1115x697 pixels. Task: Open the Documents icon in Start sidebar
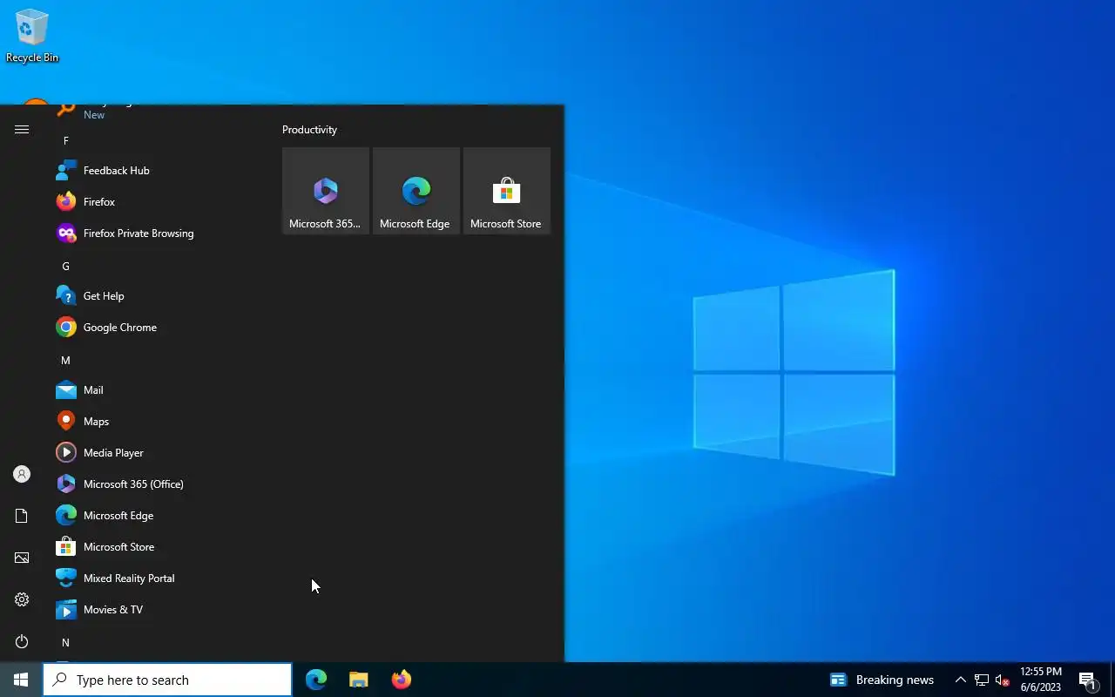22,516
